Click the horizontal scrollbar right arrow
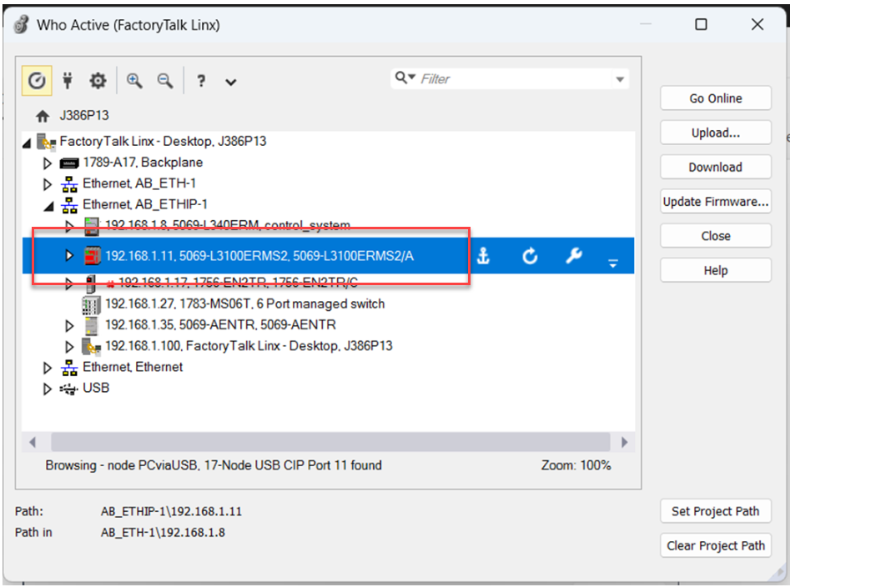 [626, 441]
